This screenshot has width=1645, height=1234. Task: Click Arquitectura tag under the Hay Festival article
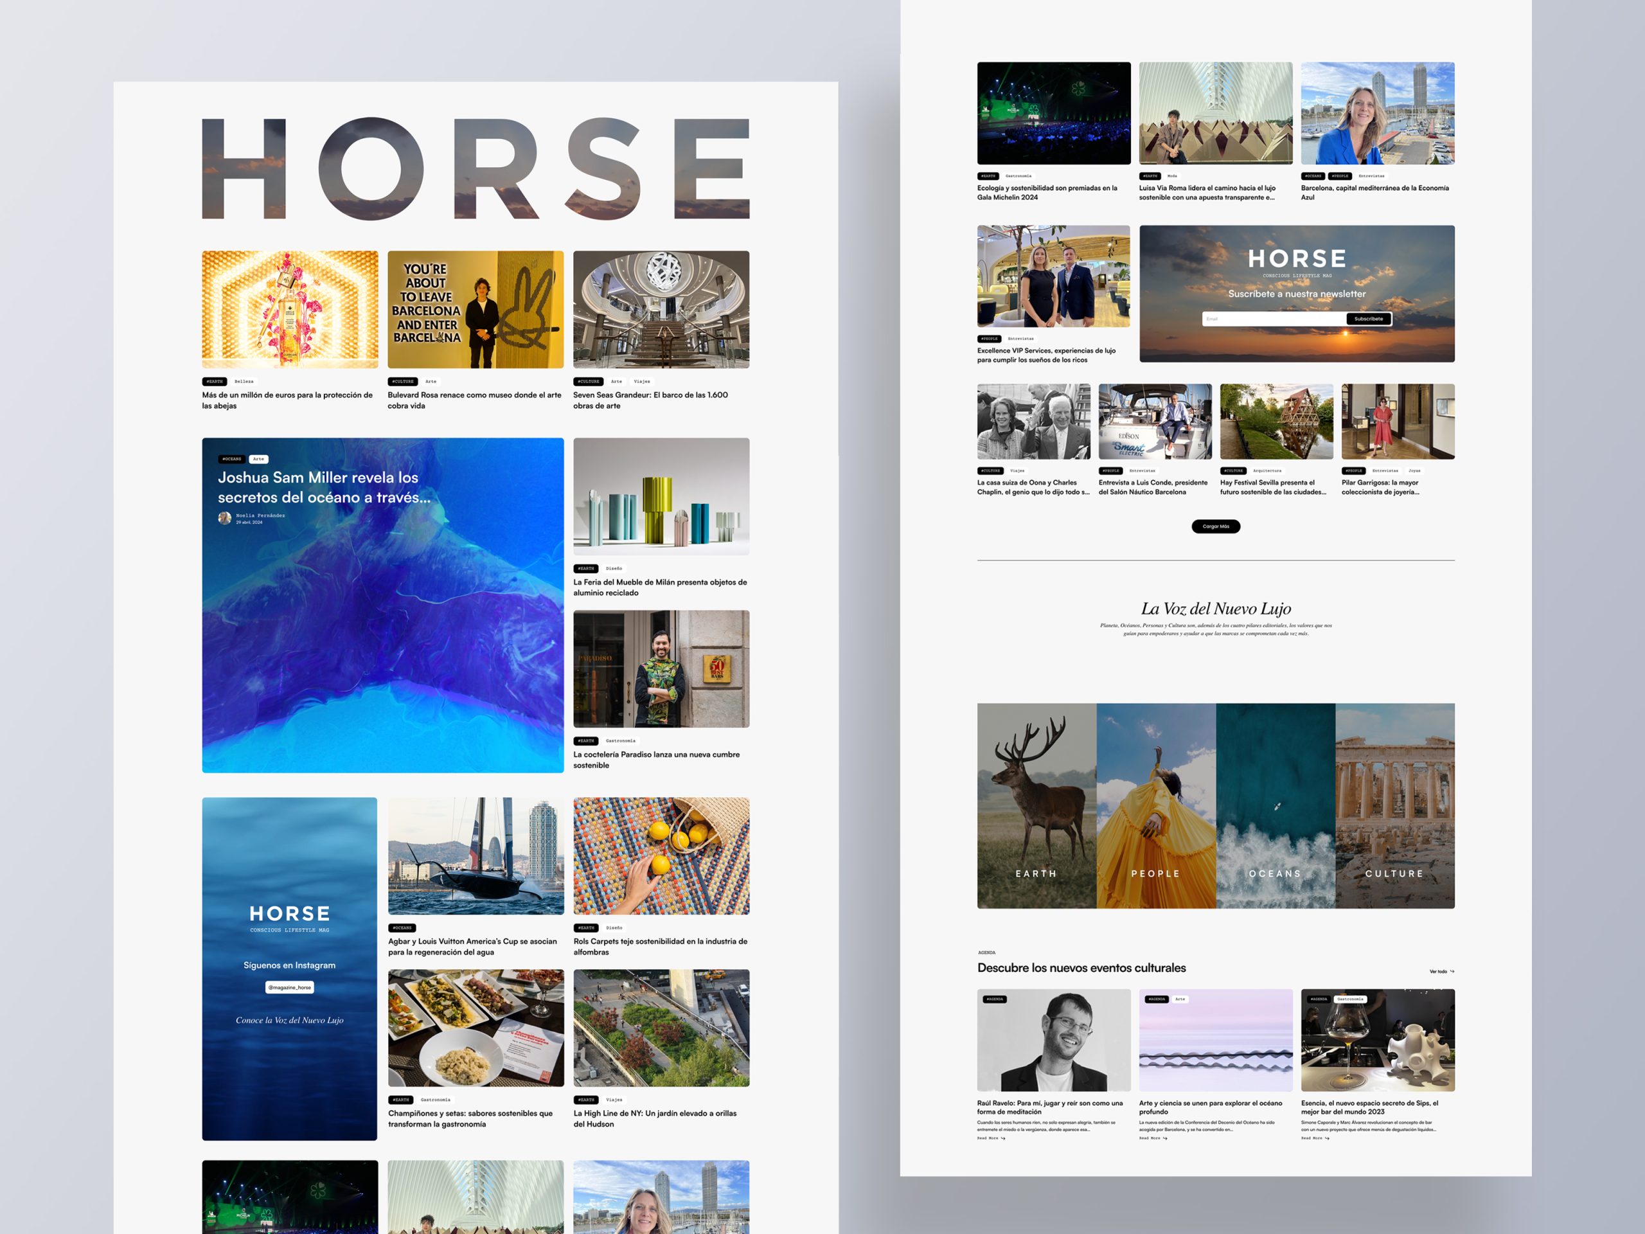tap(1267, 471)
